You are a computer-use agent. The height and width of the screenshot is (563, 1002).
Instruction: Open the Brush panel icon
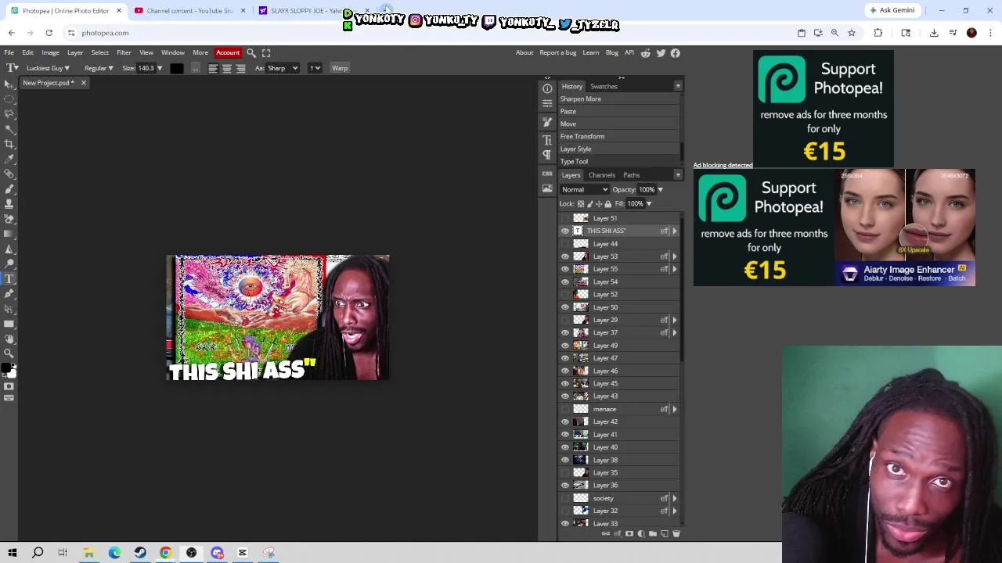547,123
